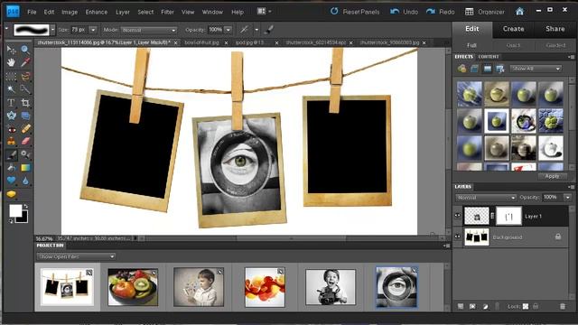Switch to the Create tab
The height and width of the screenshot is (325, 578).
[x=513, y=29]
